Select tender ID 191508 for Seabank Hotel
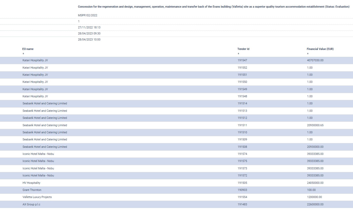The image size is (353, 213). click(242, 147)
